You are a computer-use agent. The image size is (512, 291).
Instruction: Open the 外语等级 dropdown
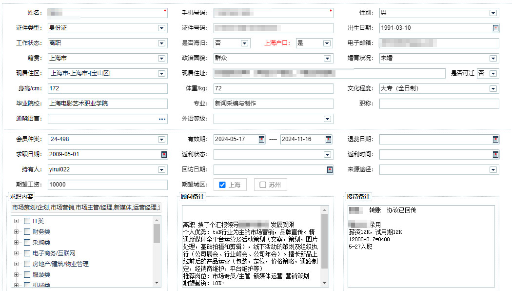[327, 119]
